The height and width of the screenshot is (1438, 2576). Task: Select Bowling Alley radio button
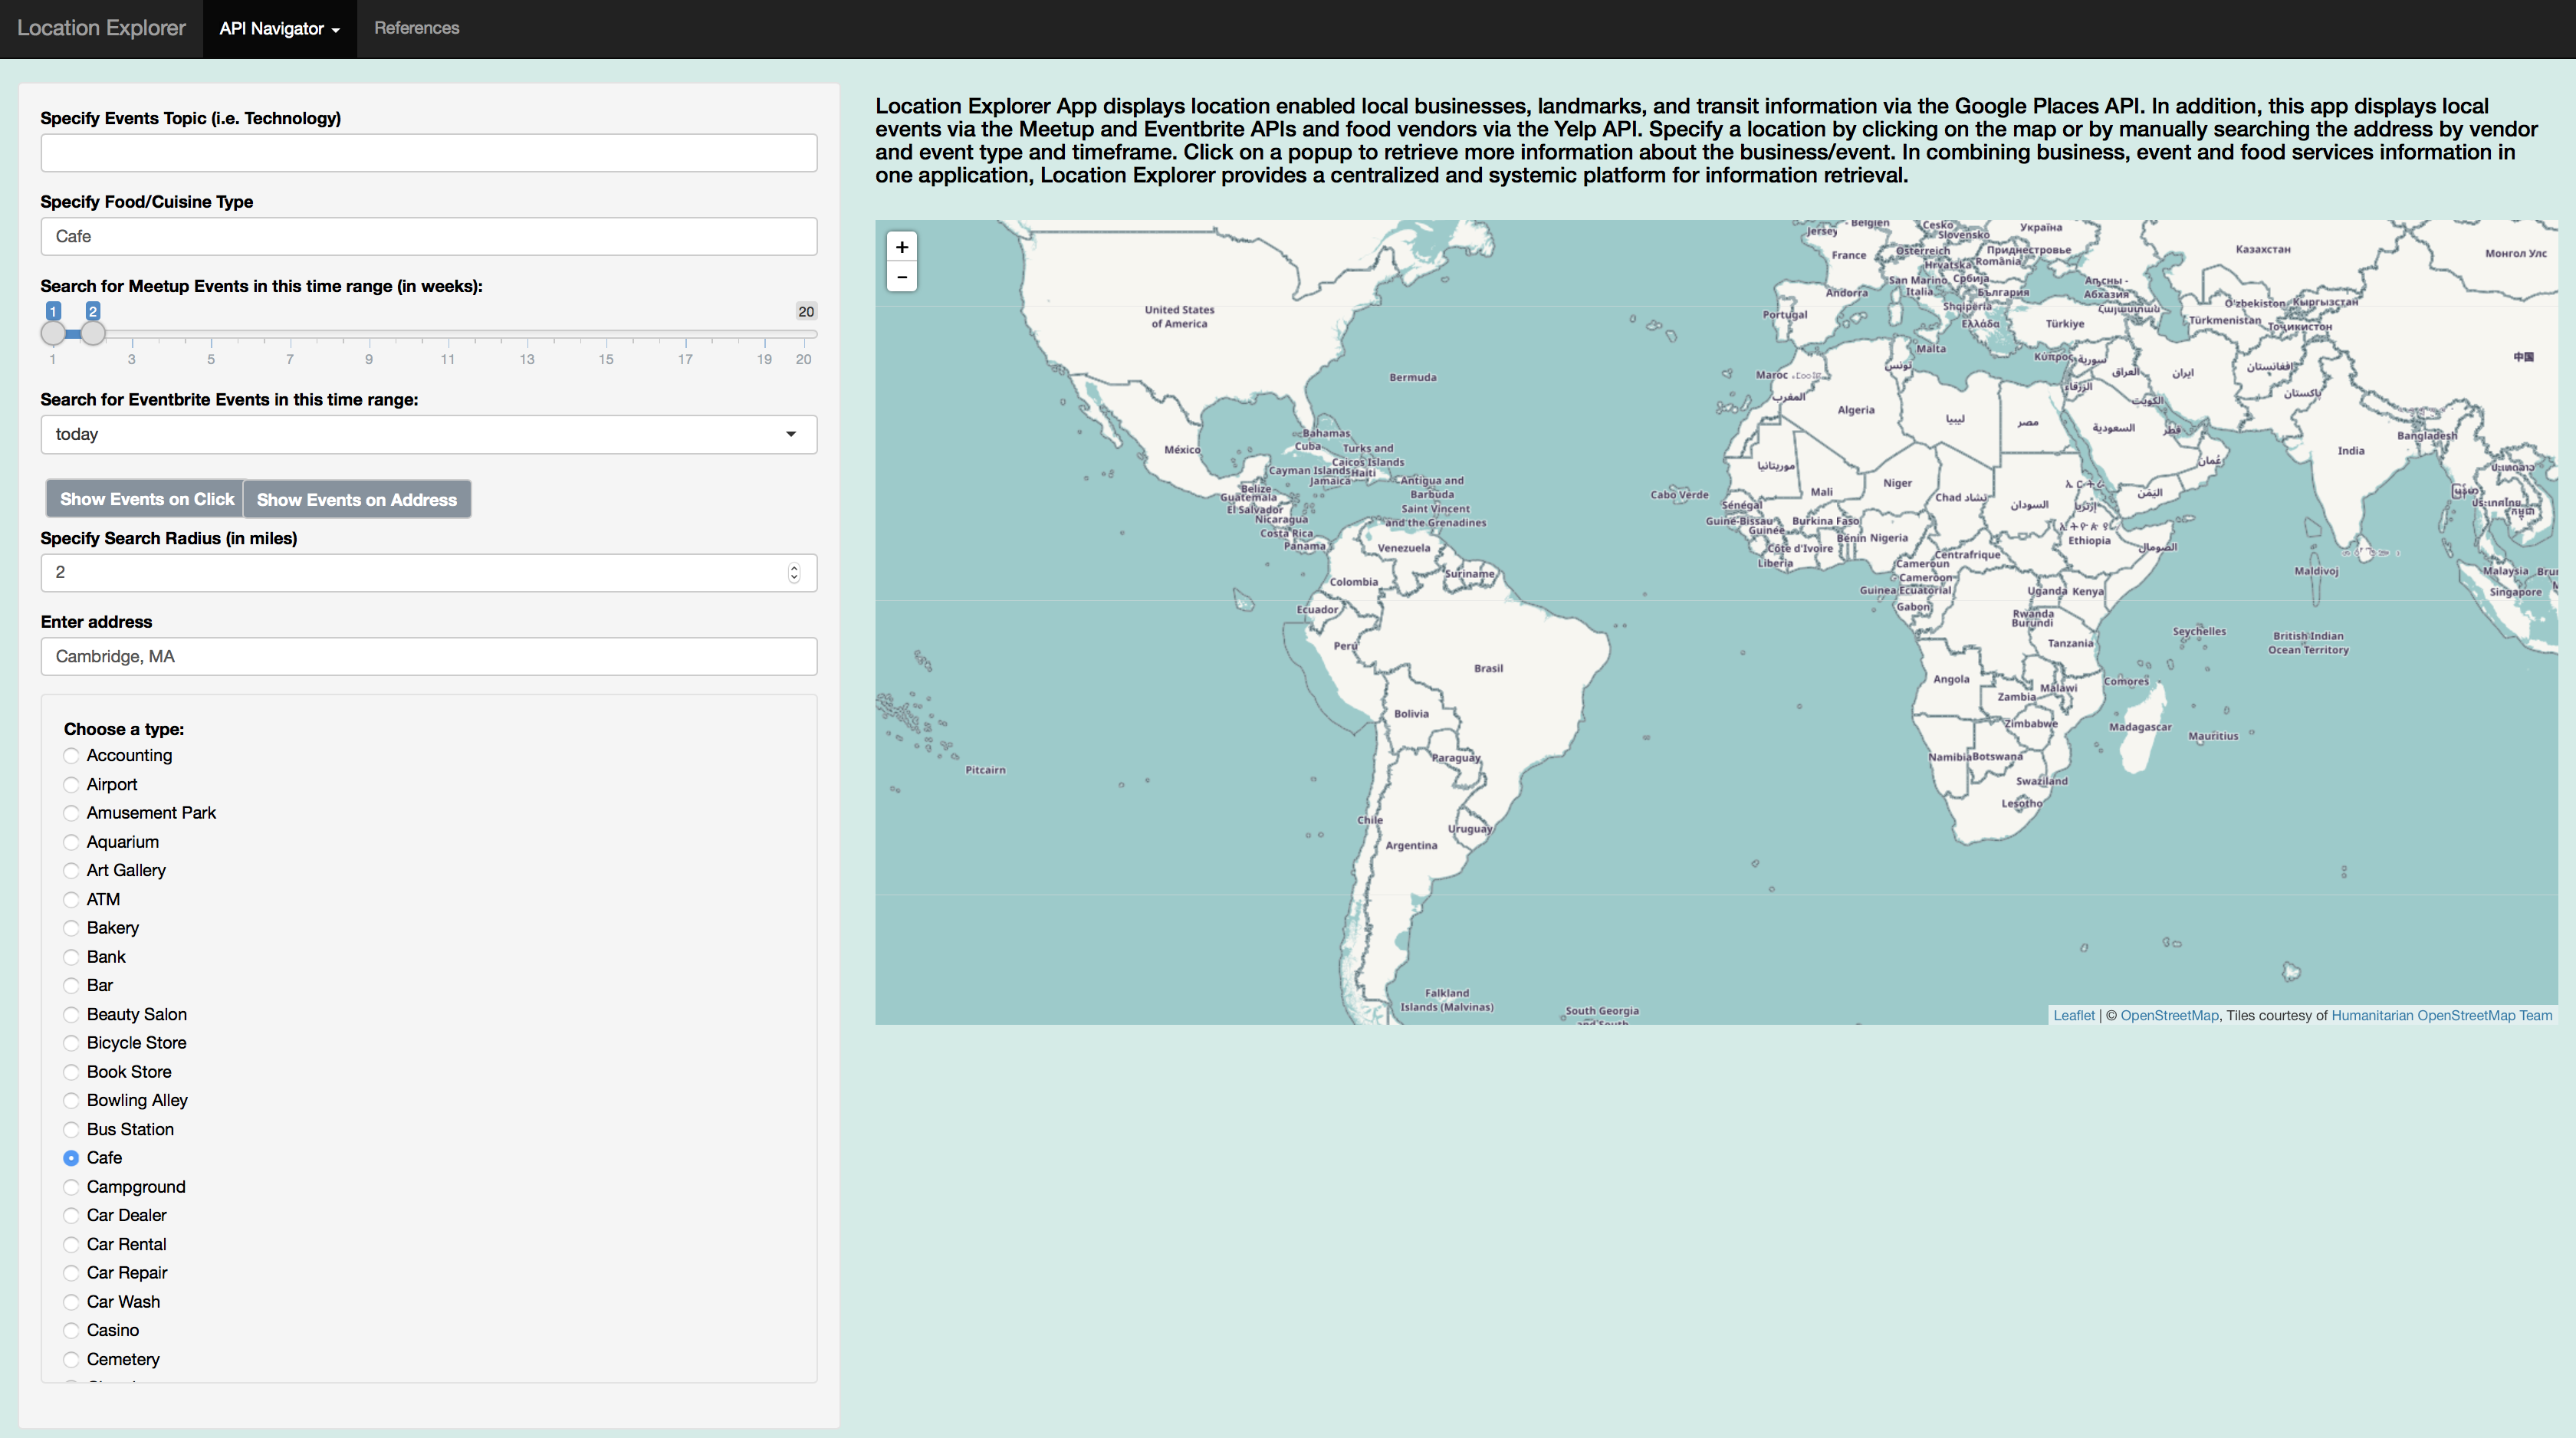point(71,1101)
